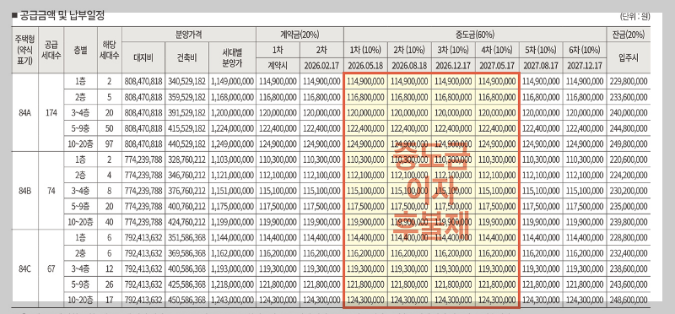Click the '계약시' sub-header cell
The width and height of the screenshot is (675, 314).
tap(278, 66)
